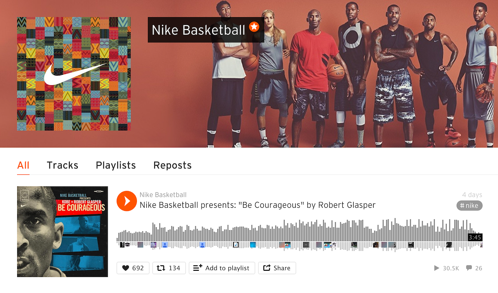Image resolution: width=498 pixels, height=293 pixels.
Task: Click the Add to playlist button
Action: [222, 268]
